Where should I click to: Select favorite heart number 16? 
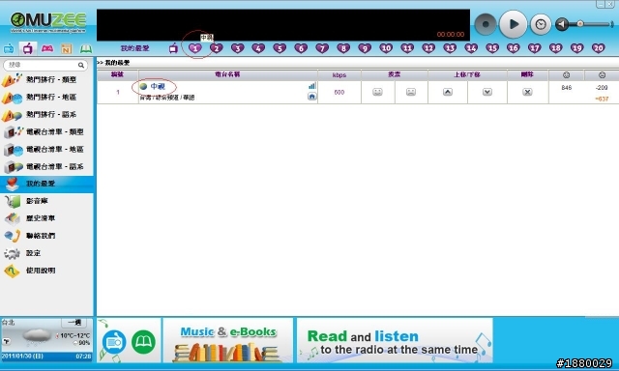[514, 48]
